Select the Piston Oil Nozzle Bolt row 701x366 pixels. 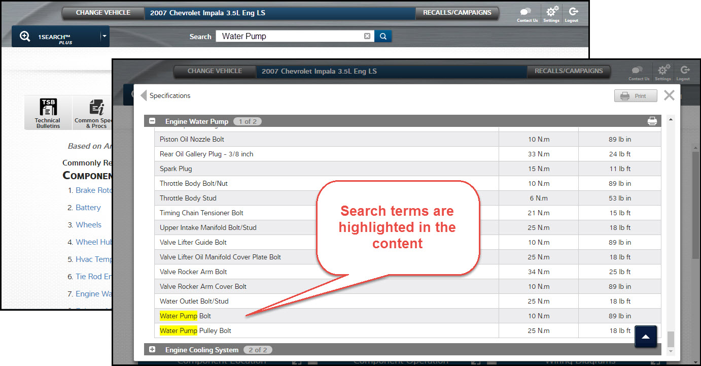407,139
